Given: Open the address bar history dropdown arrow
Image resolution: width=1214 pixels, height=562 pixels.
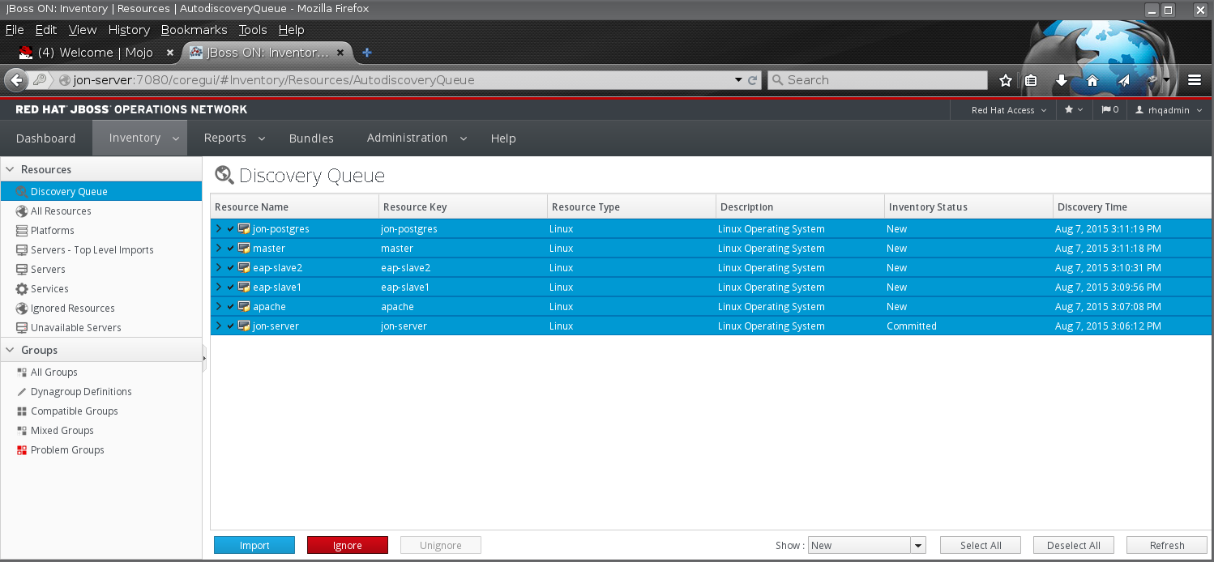Looking at the screenshot, I should pyautogui.click(x=738, y=80).
